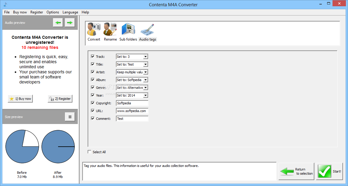Open the Convert section icon
Screen dimensions: 348x186
coord(94,32)
